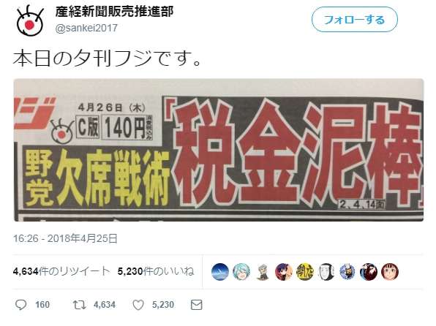Open the Sankei profile avatar
436x326 pixels.
tap(29, 22)
